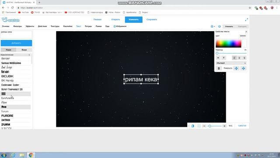Open the Обычный blend mode dropdown
The image size is (280, 158).
pos(231,63)
